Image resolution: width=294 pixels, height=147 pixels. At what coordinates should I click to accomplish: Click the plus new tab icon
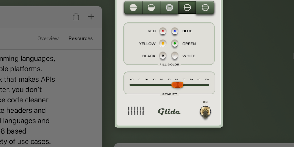click(91, 17)
